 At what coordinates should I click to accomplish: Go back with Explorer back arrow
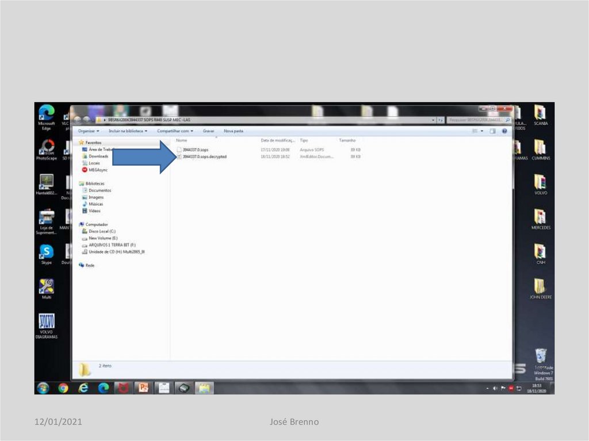(x=77, y=120)
